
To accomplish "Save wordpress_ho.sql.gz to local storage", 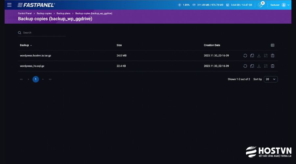I will [252, 66].
